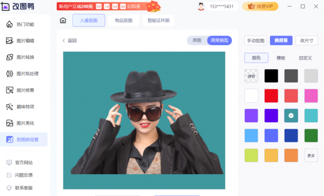Select 抠图换背景 icon in sidebar
Image resolution: width=324 pixels, height=196 pixels.
[x=9, y=139]
